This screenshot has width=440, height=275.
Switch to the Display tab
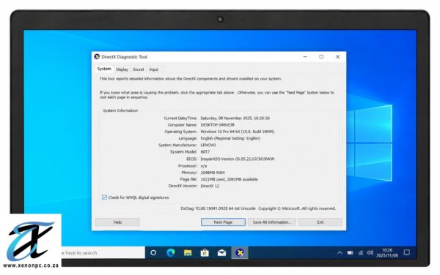tap(122, 69)
